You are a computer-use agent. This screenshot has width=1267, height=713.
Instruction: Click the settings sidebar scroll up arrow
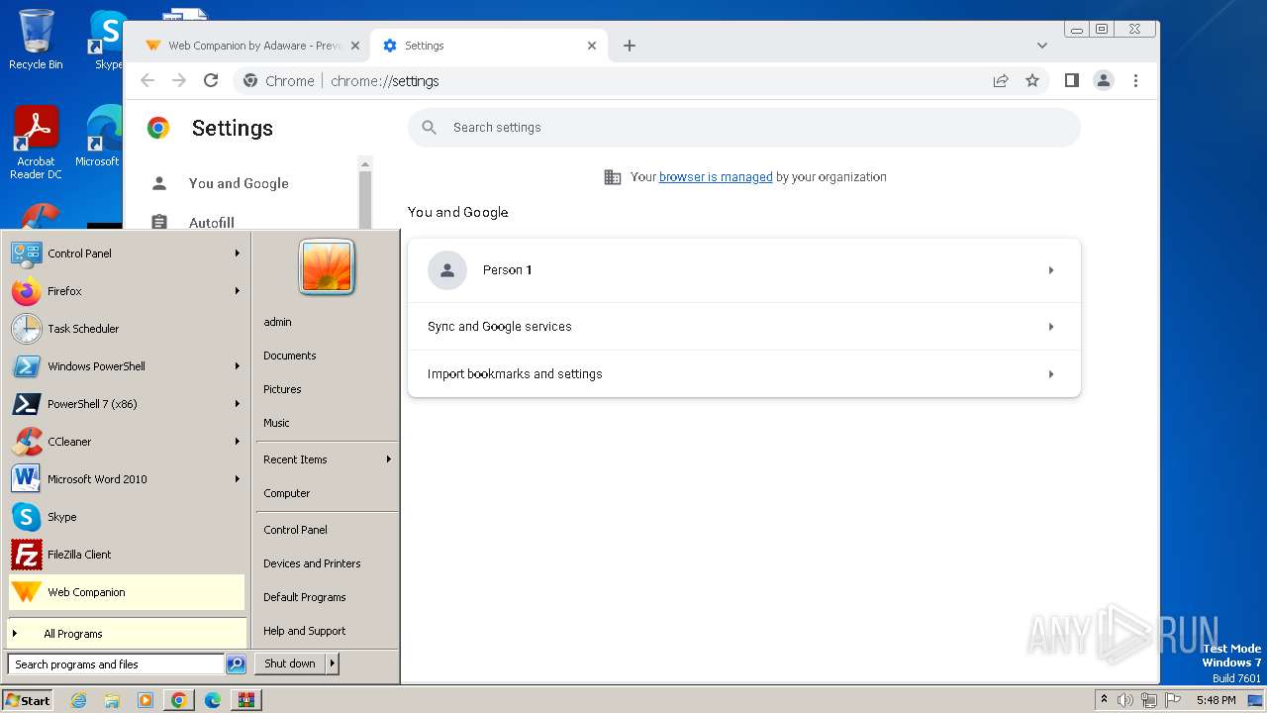coord(365,164)
